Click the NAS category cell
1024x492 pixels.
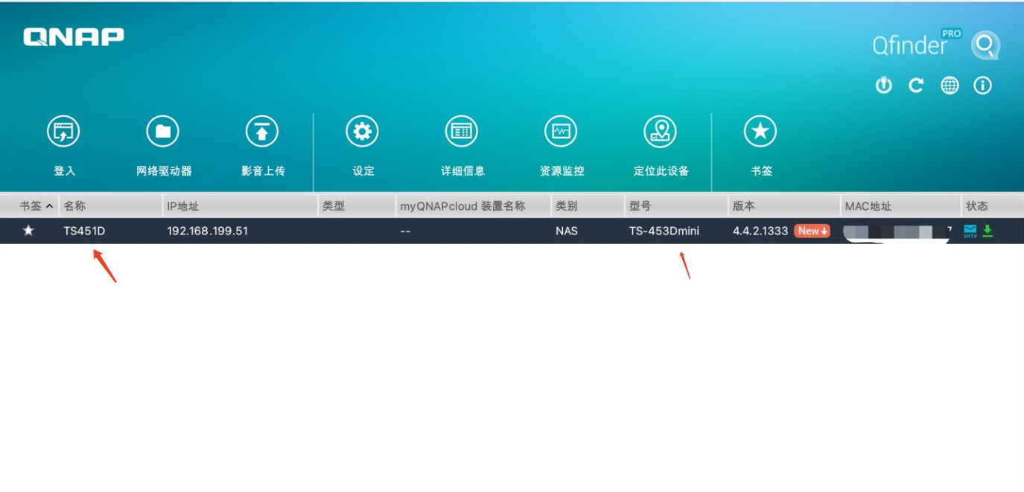(567, 231)
